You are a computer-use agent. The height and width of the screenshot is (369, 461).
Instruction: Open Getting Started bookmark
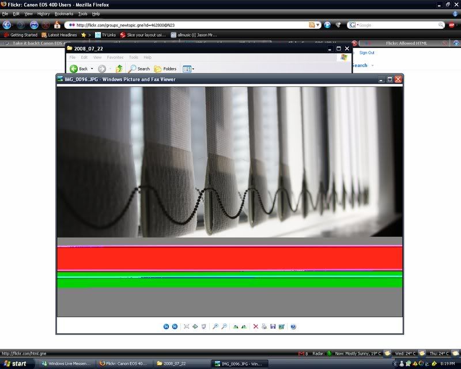point(20,35)
